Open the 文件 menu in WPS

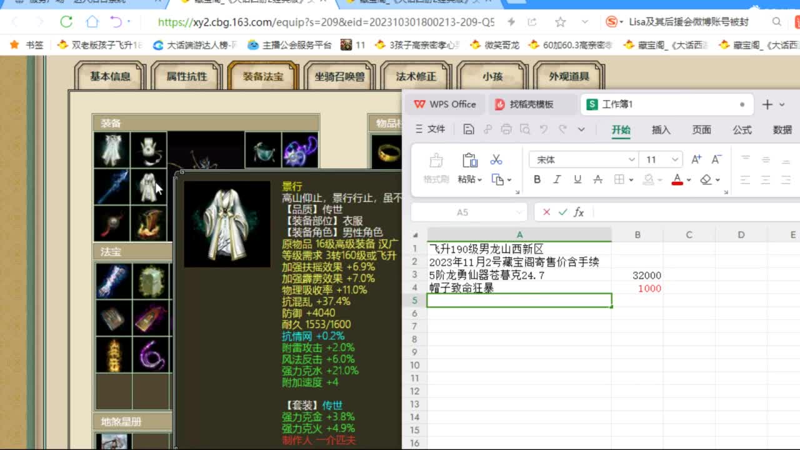point(431,129)
